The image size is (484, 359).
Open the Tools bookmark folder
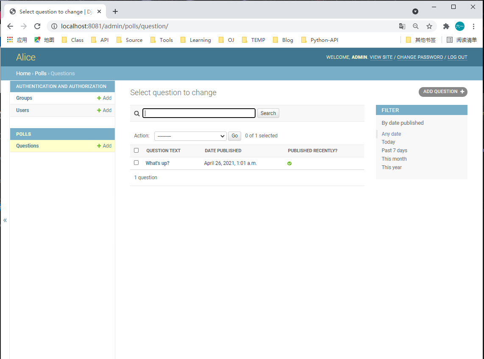161,40
